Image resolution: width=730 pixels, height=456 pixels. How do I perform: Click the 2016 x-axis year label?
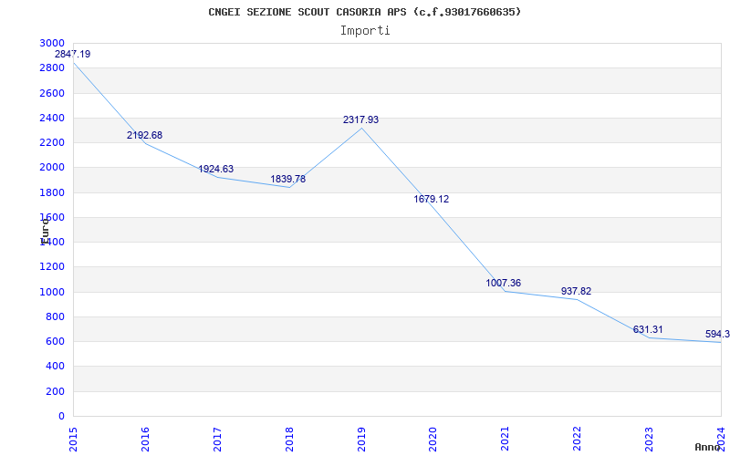coord(145,439)
